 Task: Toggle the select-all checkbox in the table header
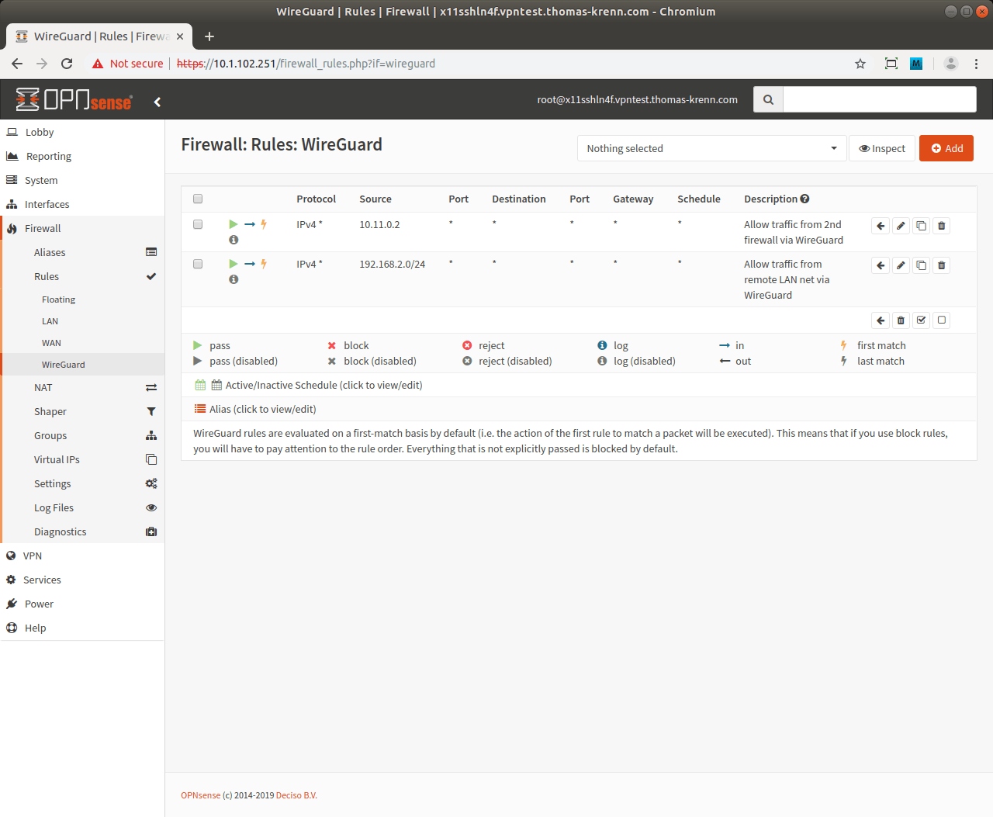click(198, 199)
